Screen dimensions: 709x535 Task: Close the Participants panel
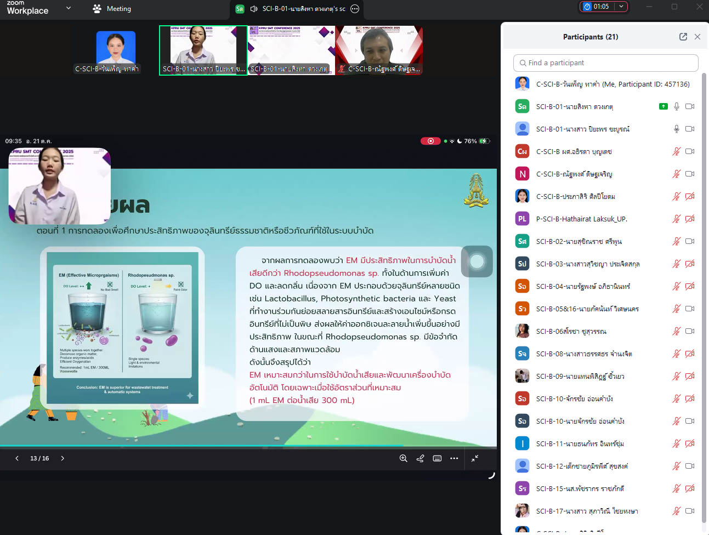point(697,37)
